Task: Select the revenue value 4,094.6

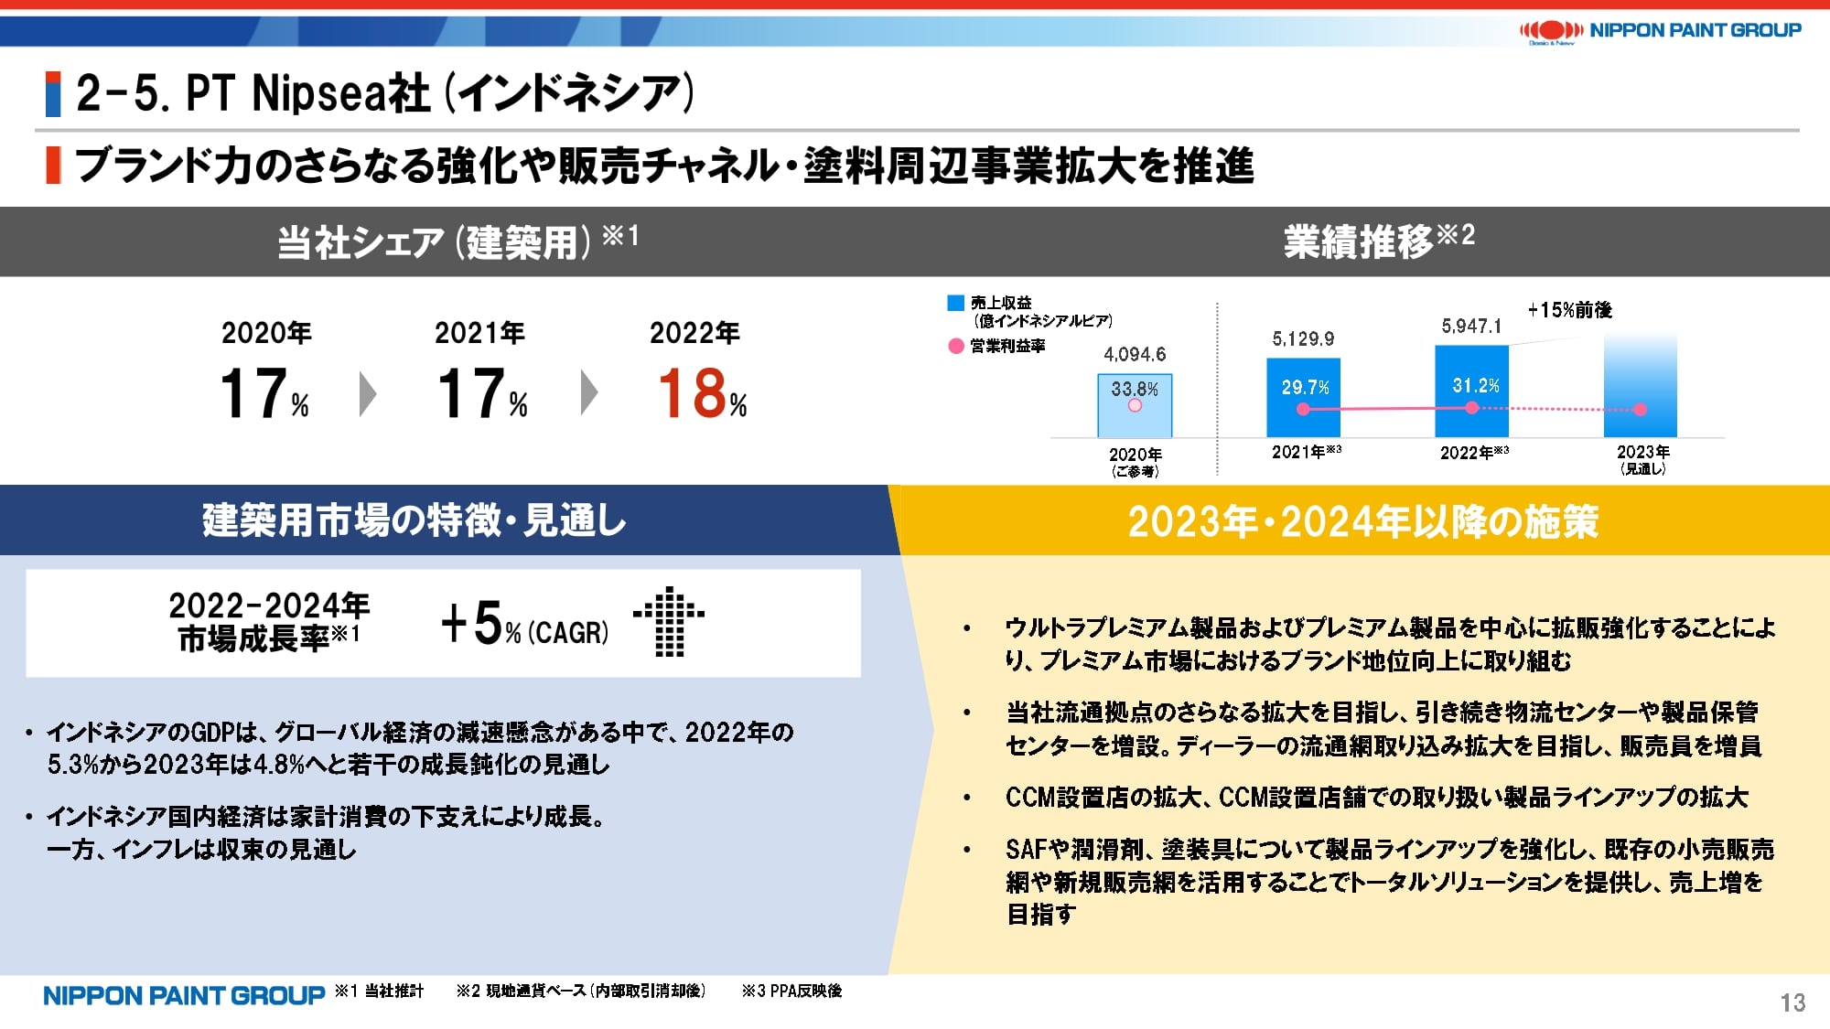Action: (1135, 354)
